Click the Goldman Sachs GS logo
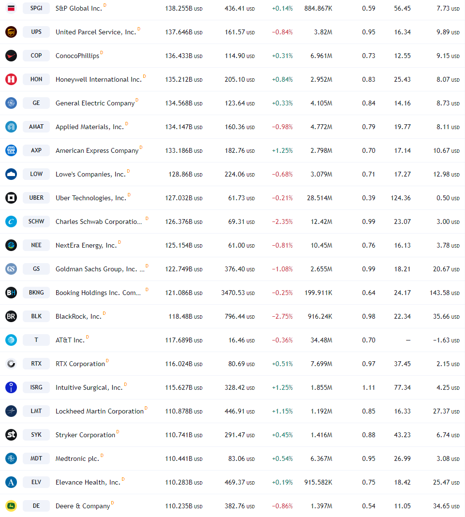Viewport: 465px width, 517px height. (11, 269)
